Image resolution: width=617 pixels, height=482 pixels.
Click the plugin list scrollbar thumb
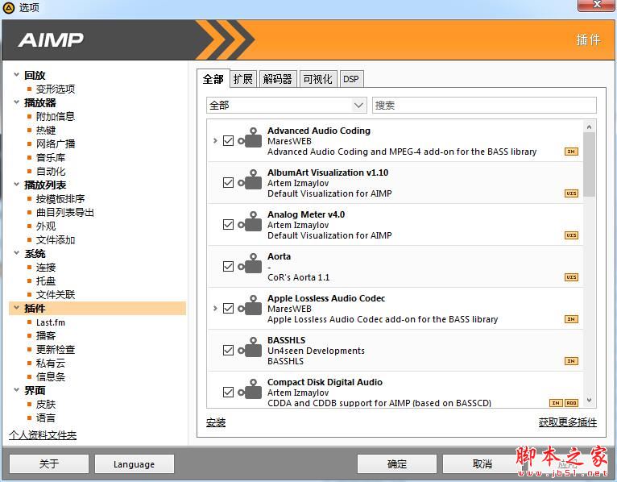tap(589, 164)
